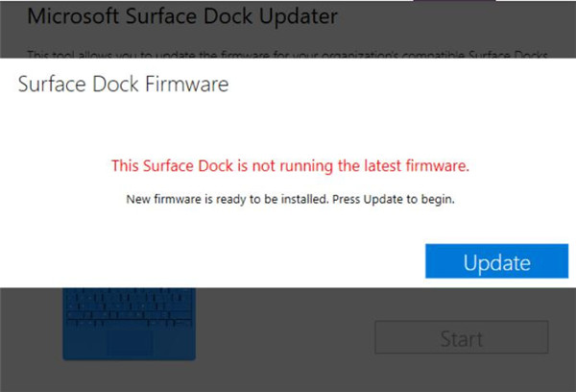Select the blue Surface keyboard illustration
The height and width of the screenshot is (392, 576).
pyautogui.click(x=129, y=324)
